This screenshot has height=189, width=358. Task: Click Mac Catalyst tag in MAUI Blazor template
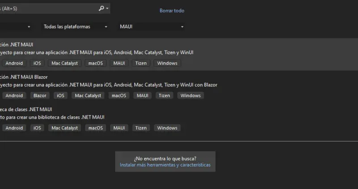click(x=88, y=96)
